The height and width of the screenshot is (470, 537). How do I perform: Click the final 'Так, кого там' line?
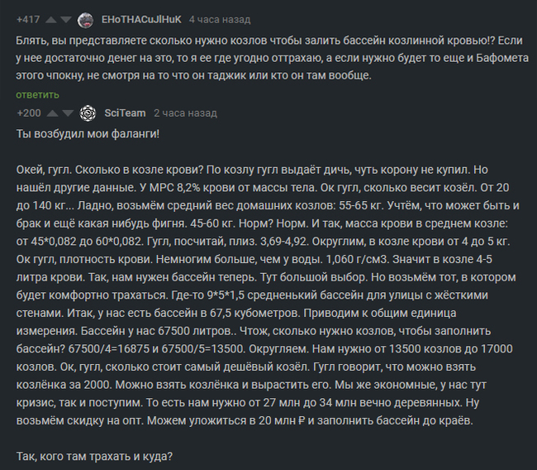tap(94, 457)
